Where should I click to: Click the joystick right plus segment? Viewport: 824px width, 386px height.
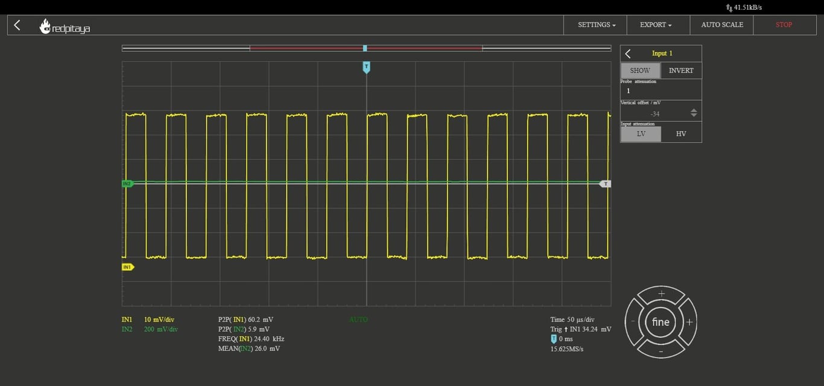click(689, 322)
